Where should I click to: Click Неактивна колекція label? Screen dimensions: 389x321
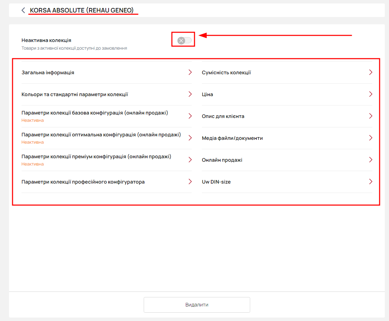46,40
